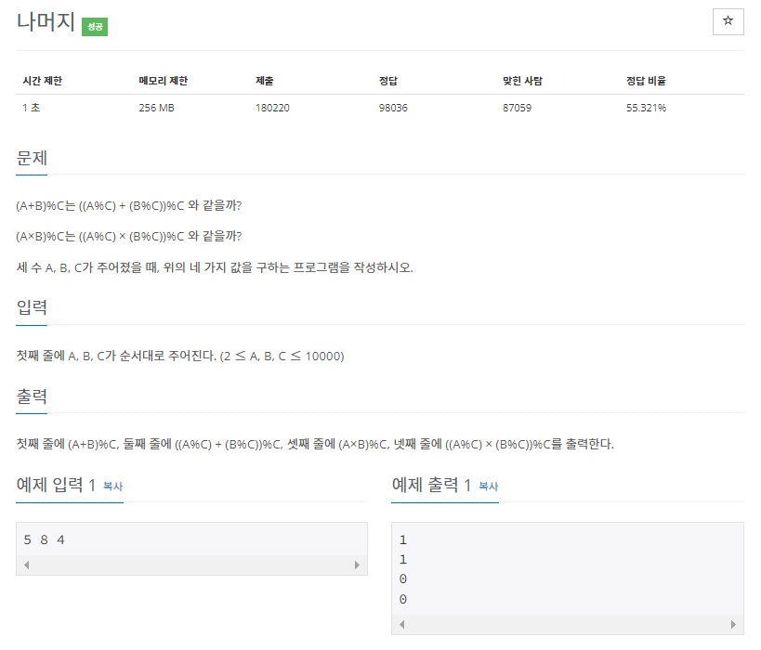Click the (A×B)%C question sentence
761x650 pixels.
coord(128,236)
